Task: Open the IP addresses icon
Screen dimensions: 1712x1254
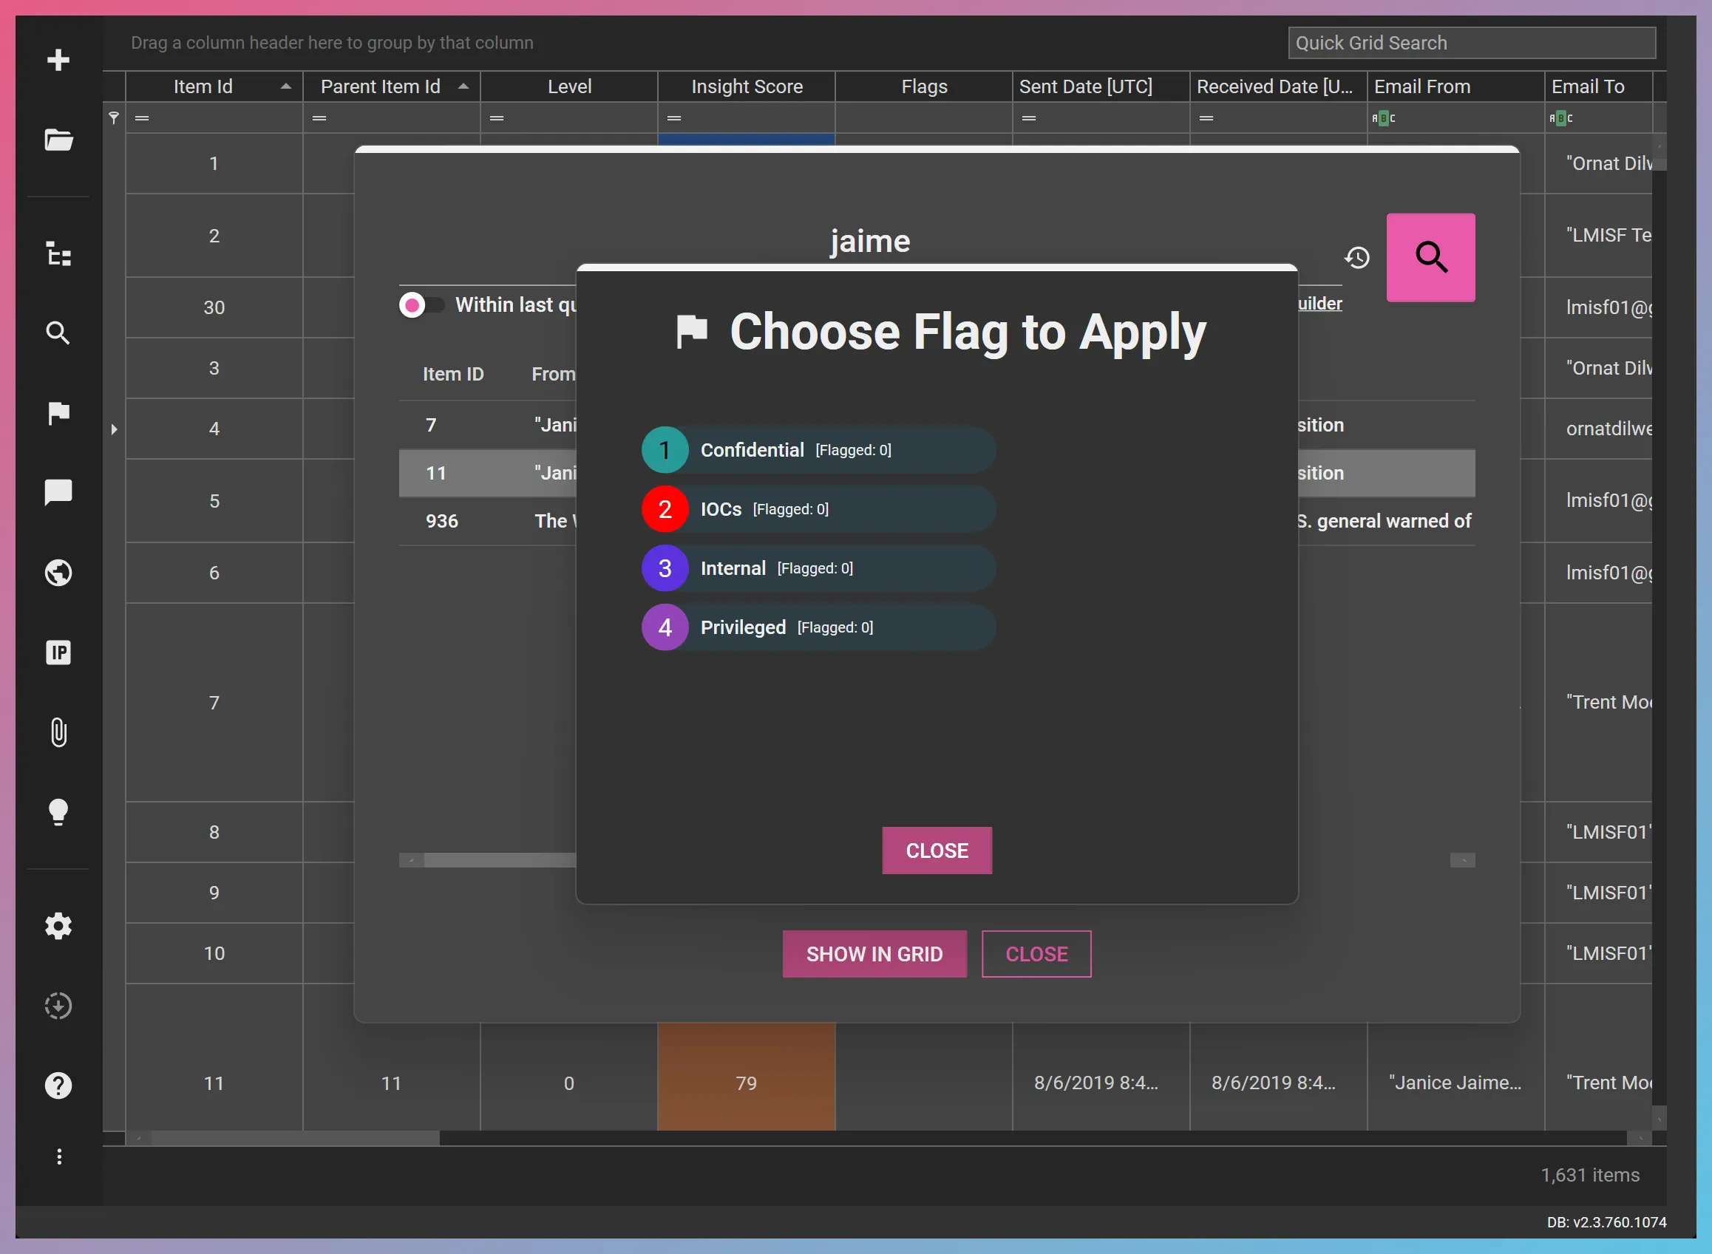Action: 58,652
